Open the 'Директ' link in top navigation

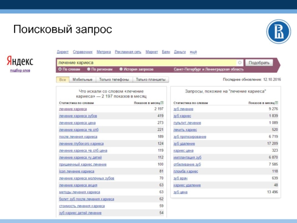coord(63,52)
